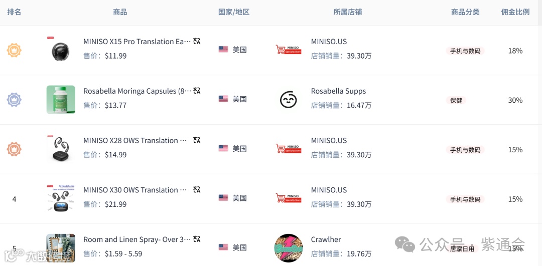The image size is (542, 266).
Task: Click the bronze third-place rank badge
Action: point(14,149)
